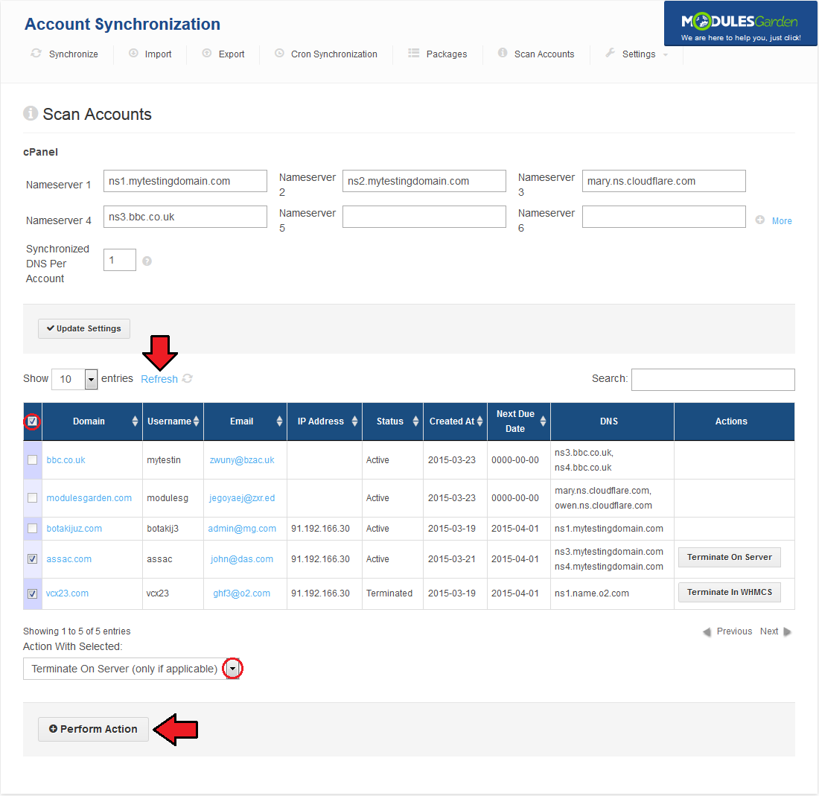Click the zwuny@bzac.uk email link
This screenshot has width=819, height=796.
coord(242,460)
